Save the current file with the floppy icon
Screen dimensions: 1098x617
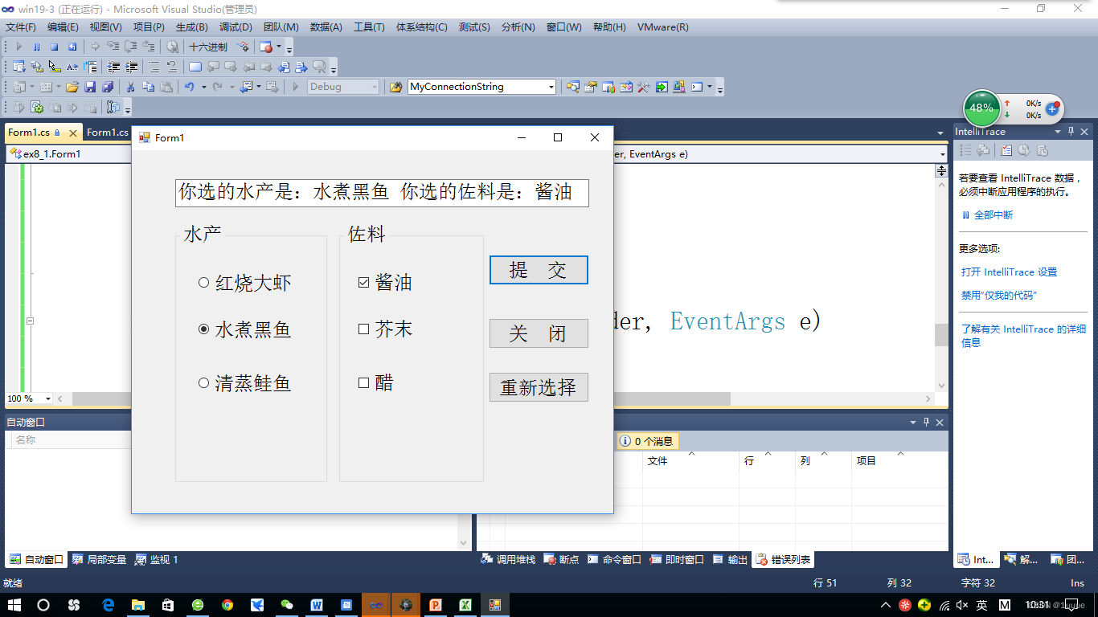pos(90,87)
